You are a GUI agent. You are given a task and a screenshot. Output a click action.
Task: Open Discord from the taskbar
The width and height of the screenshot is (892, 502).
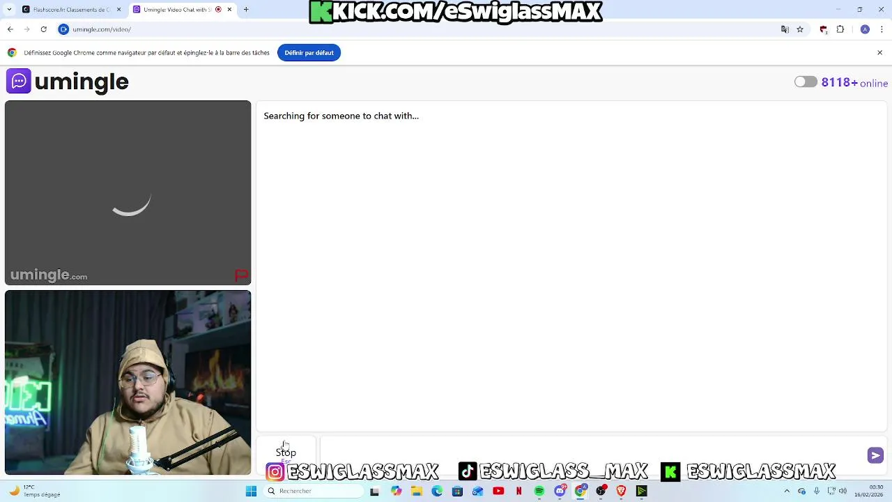(x=560, y=491)
